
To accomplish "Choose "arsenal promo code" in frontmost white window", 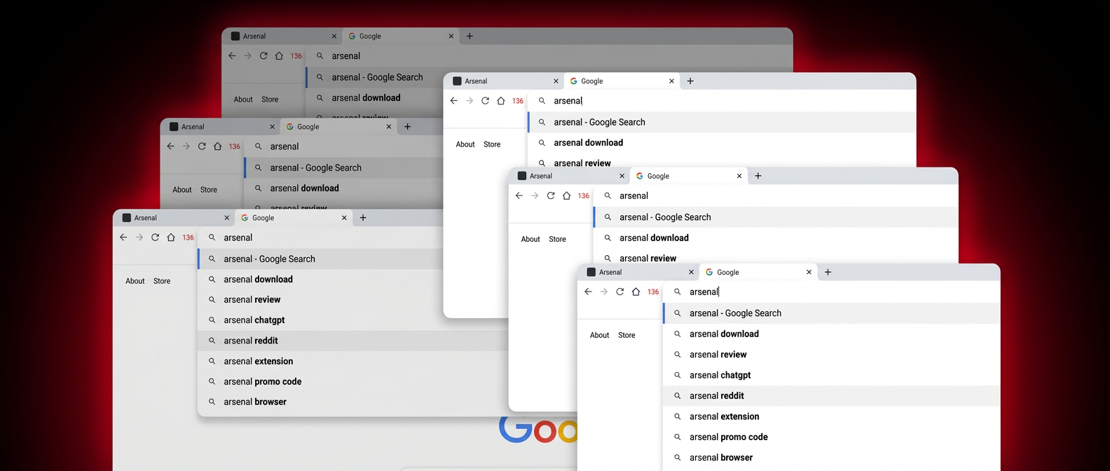I will [x=831, y=437].
